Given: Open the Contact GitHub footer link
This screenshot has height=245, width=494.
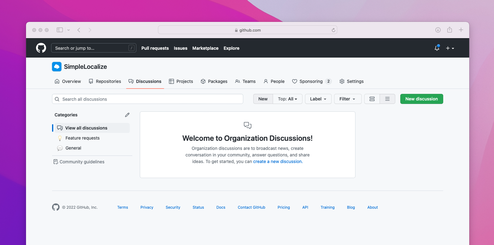Looking at the screenshot, I should tap(251, 207).
